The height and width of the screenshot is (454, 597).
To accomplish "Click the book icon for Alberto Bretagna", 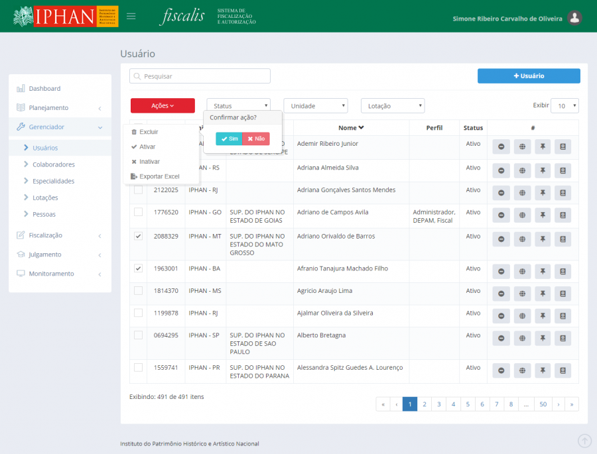I will [563, 338].
